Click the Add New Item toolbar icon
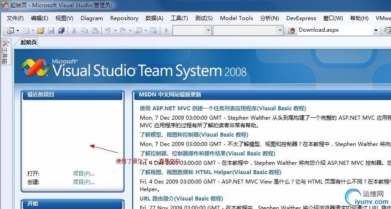The height and width of the screenshot is (209, 391). pyautogui.click(x=26, y=30)
